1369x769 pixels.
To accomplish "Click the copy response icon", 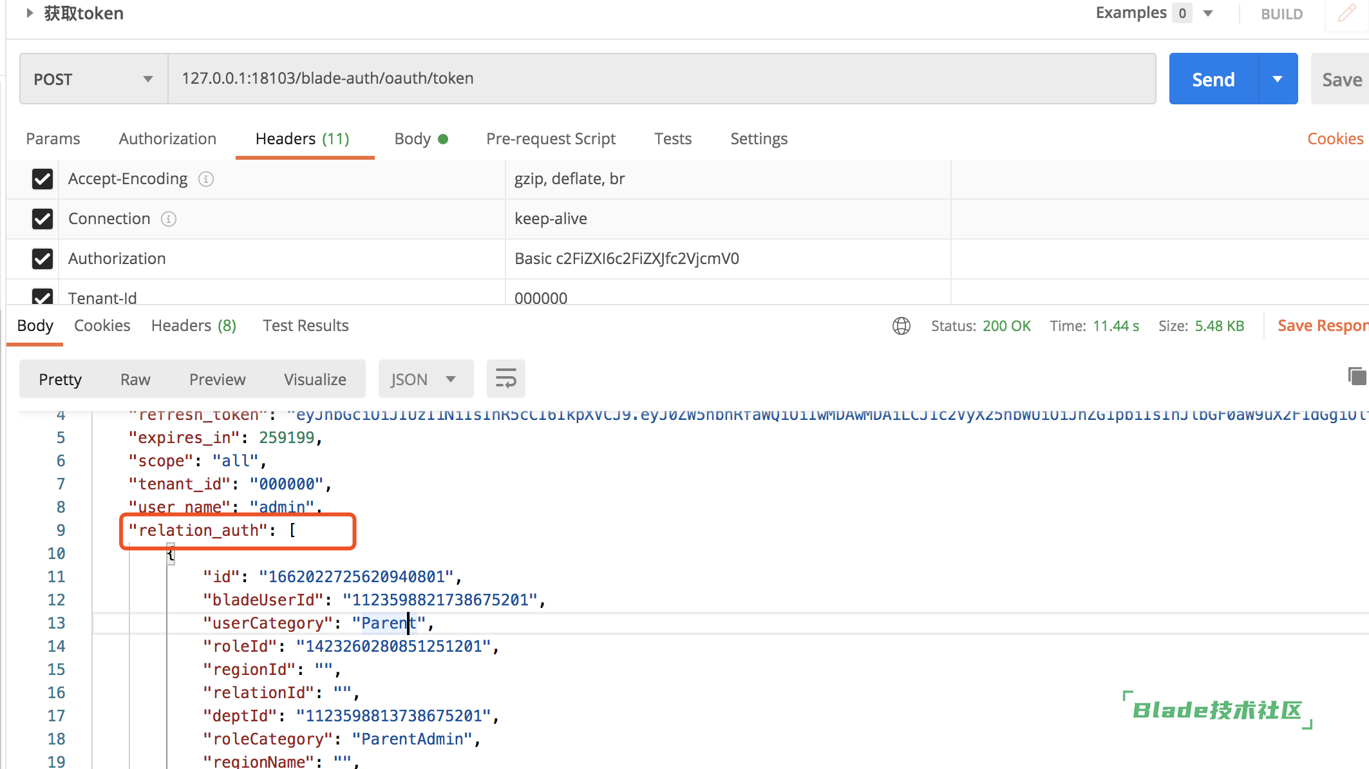I will point(1357,376).
